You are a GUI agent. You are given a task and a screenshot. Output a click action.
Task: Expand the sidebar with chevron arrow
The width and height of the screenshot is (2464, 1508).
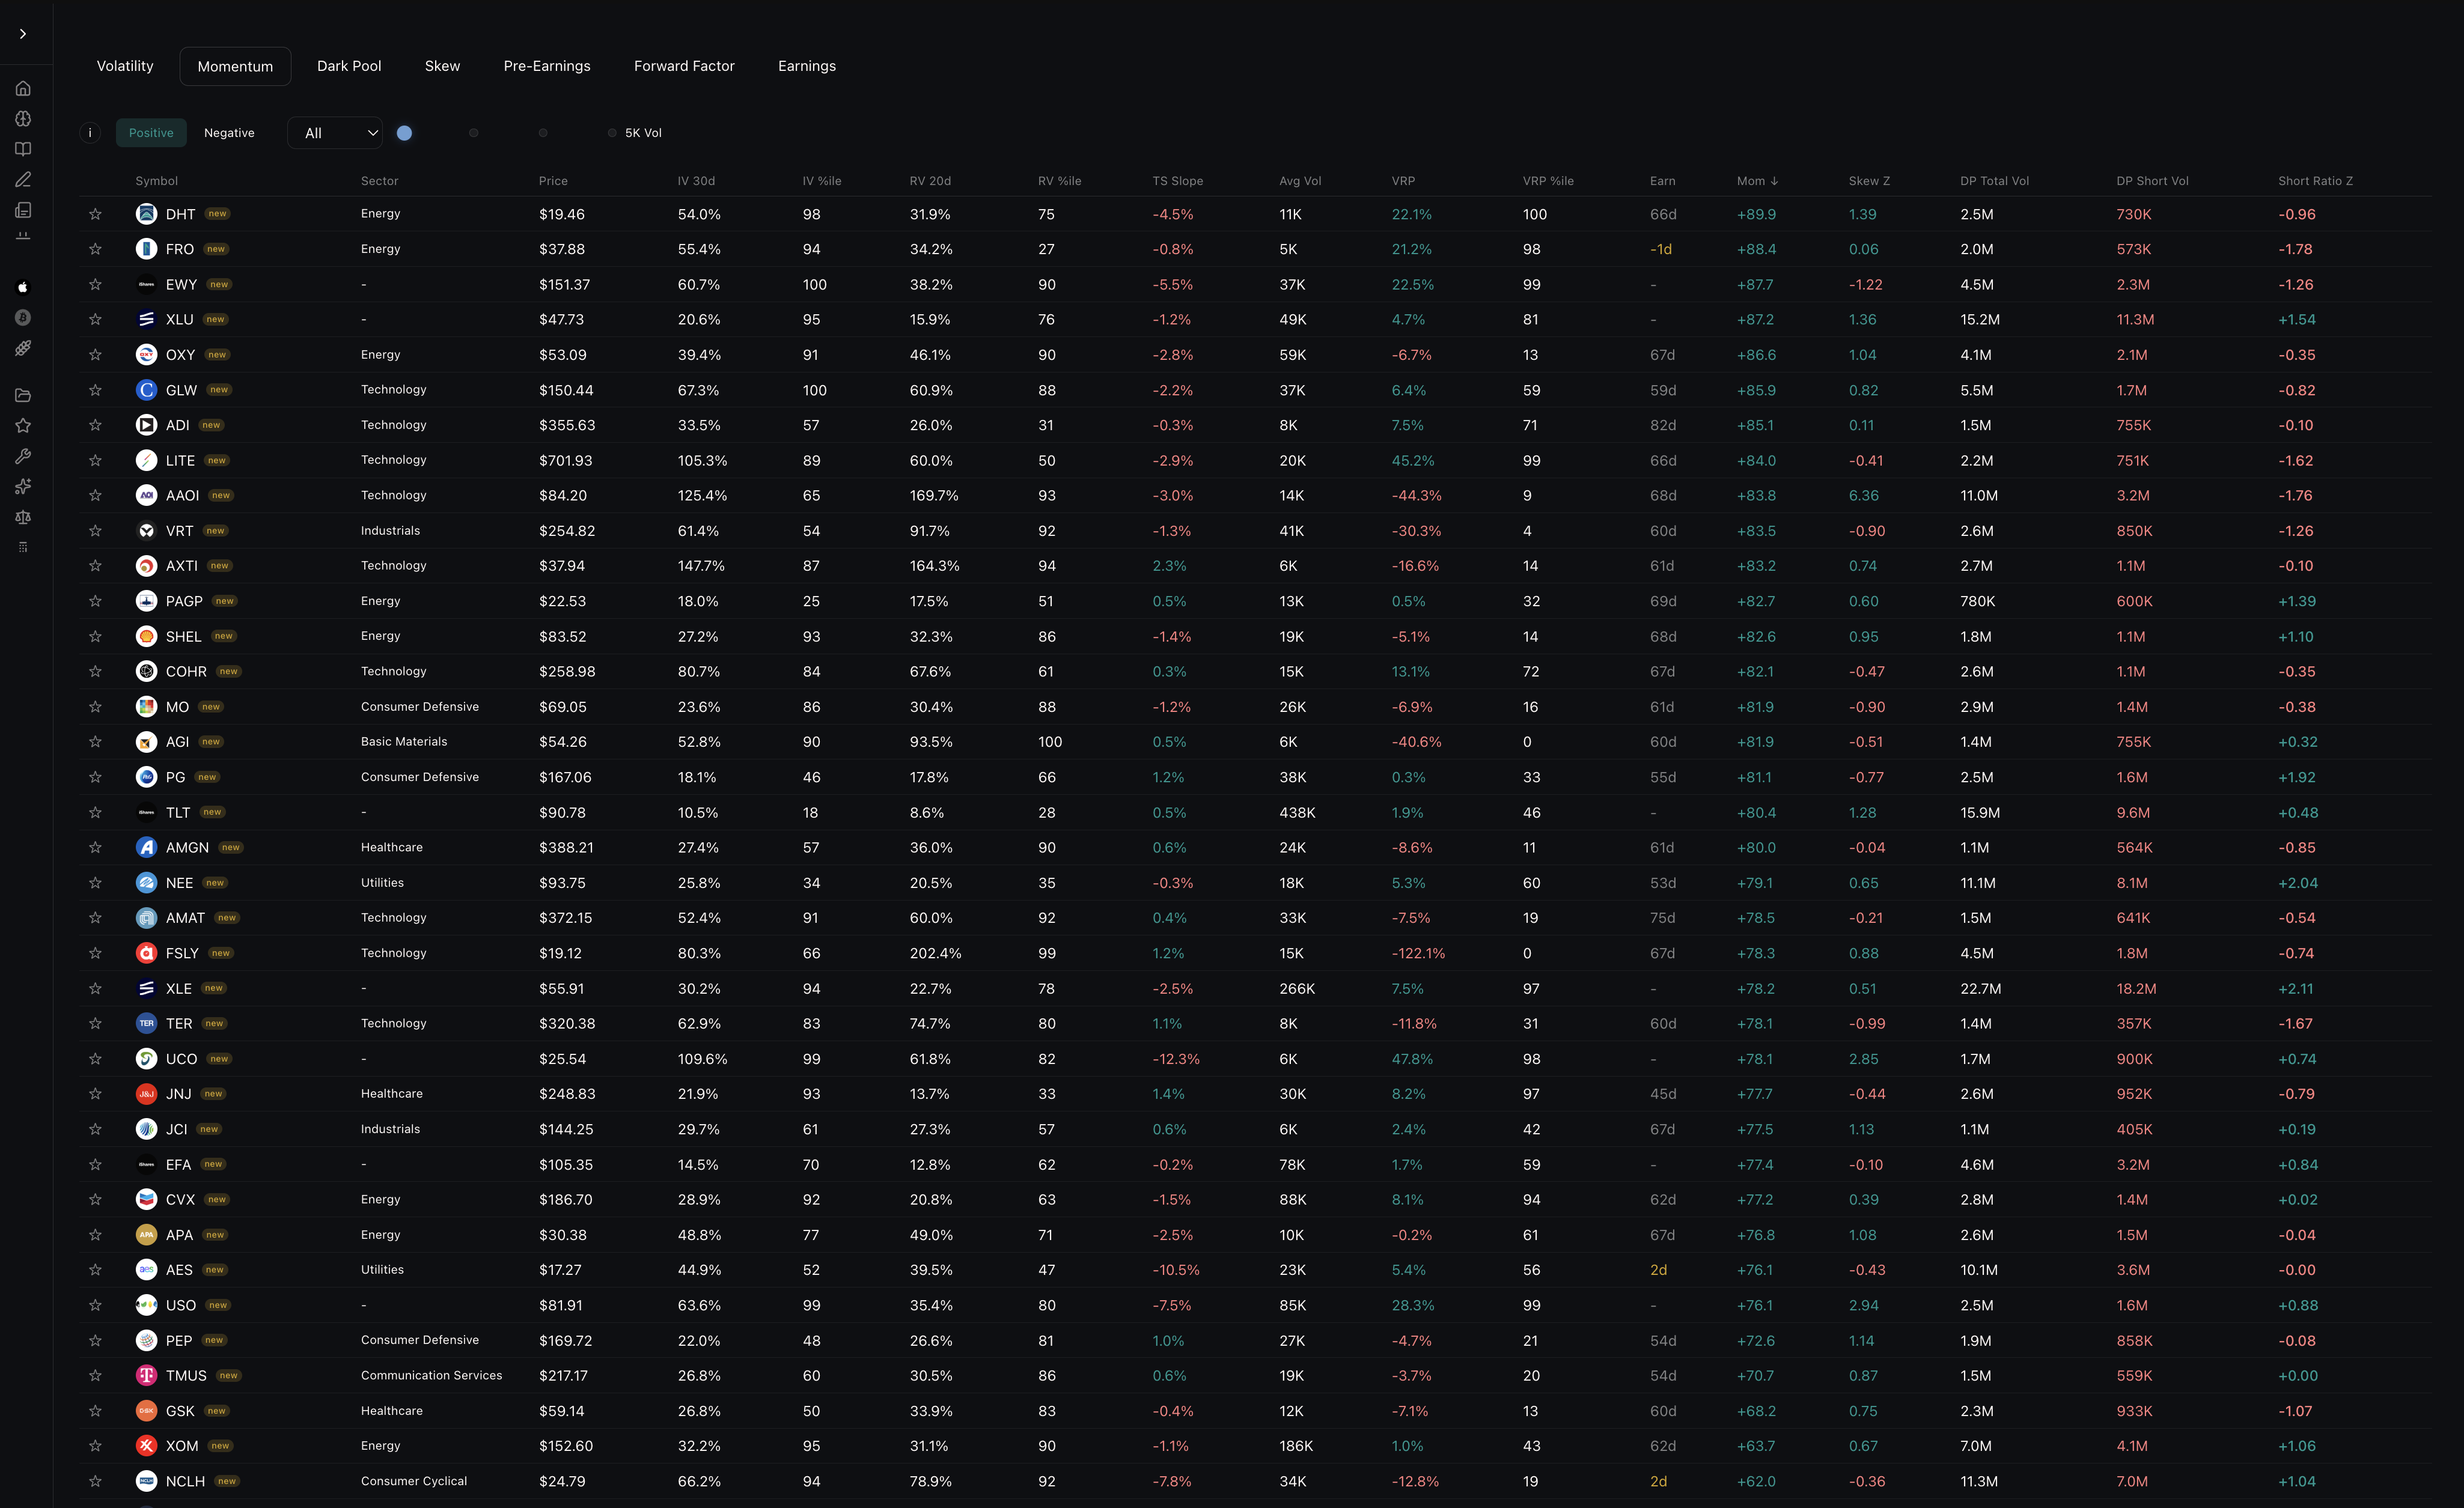23,34
